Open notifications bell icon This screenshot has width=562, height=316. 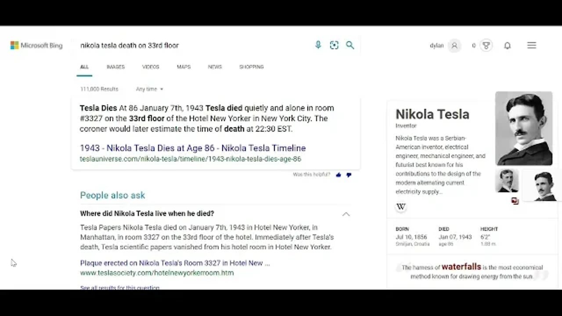[507, 45]
